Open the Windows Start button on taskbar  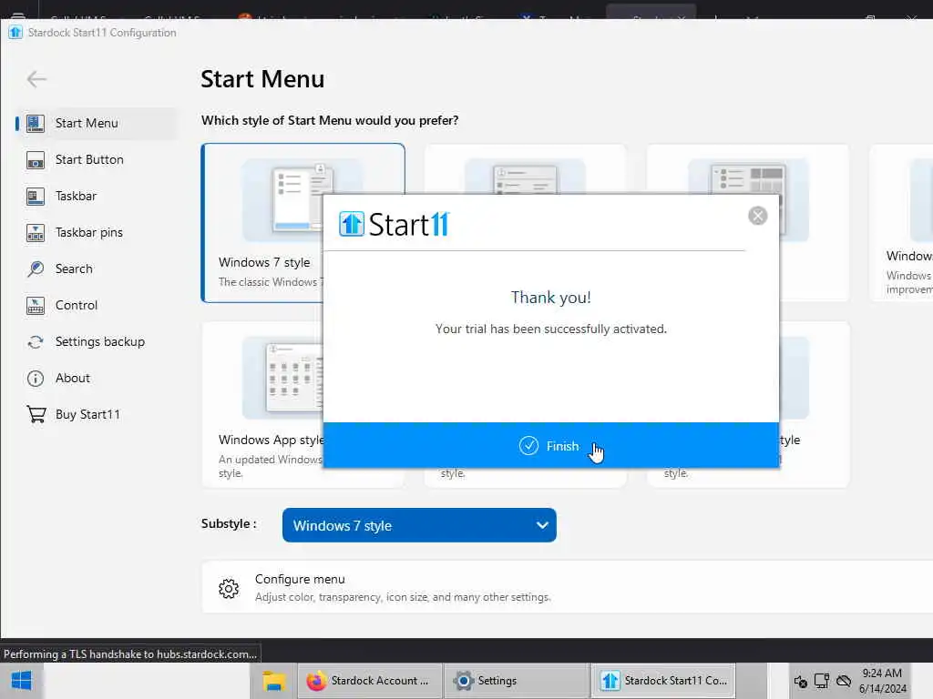click(22, 681)
